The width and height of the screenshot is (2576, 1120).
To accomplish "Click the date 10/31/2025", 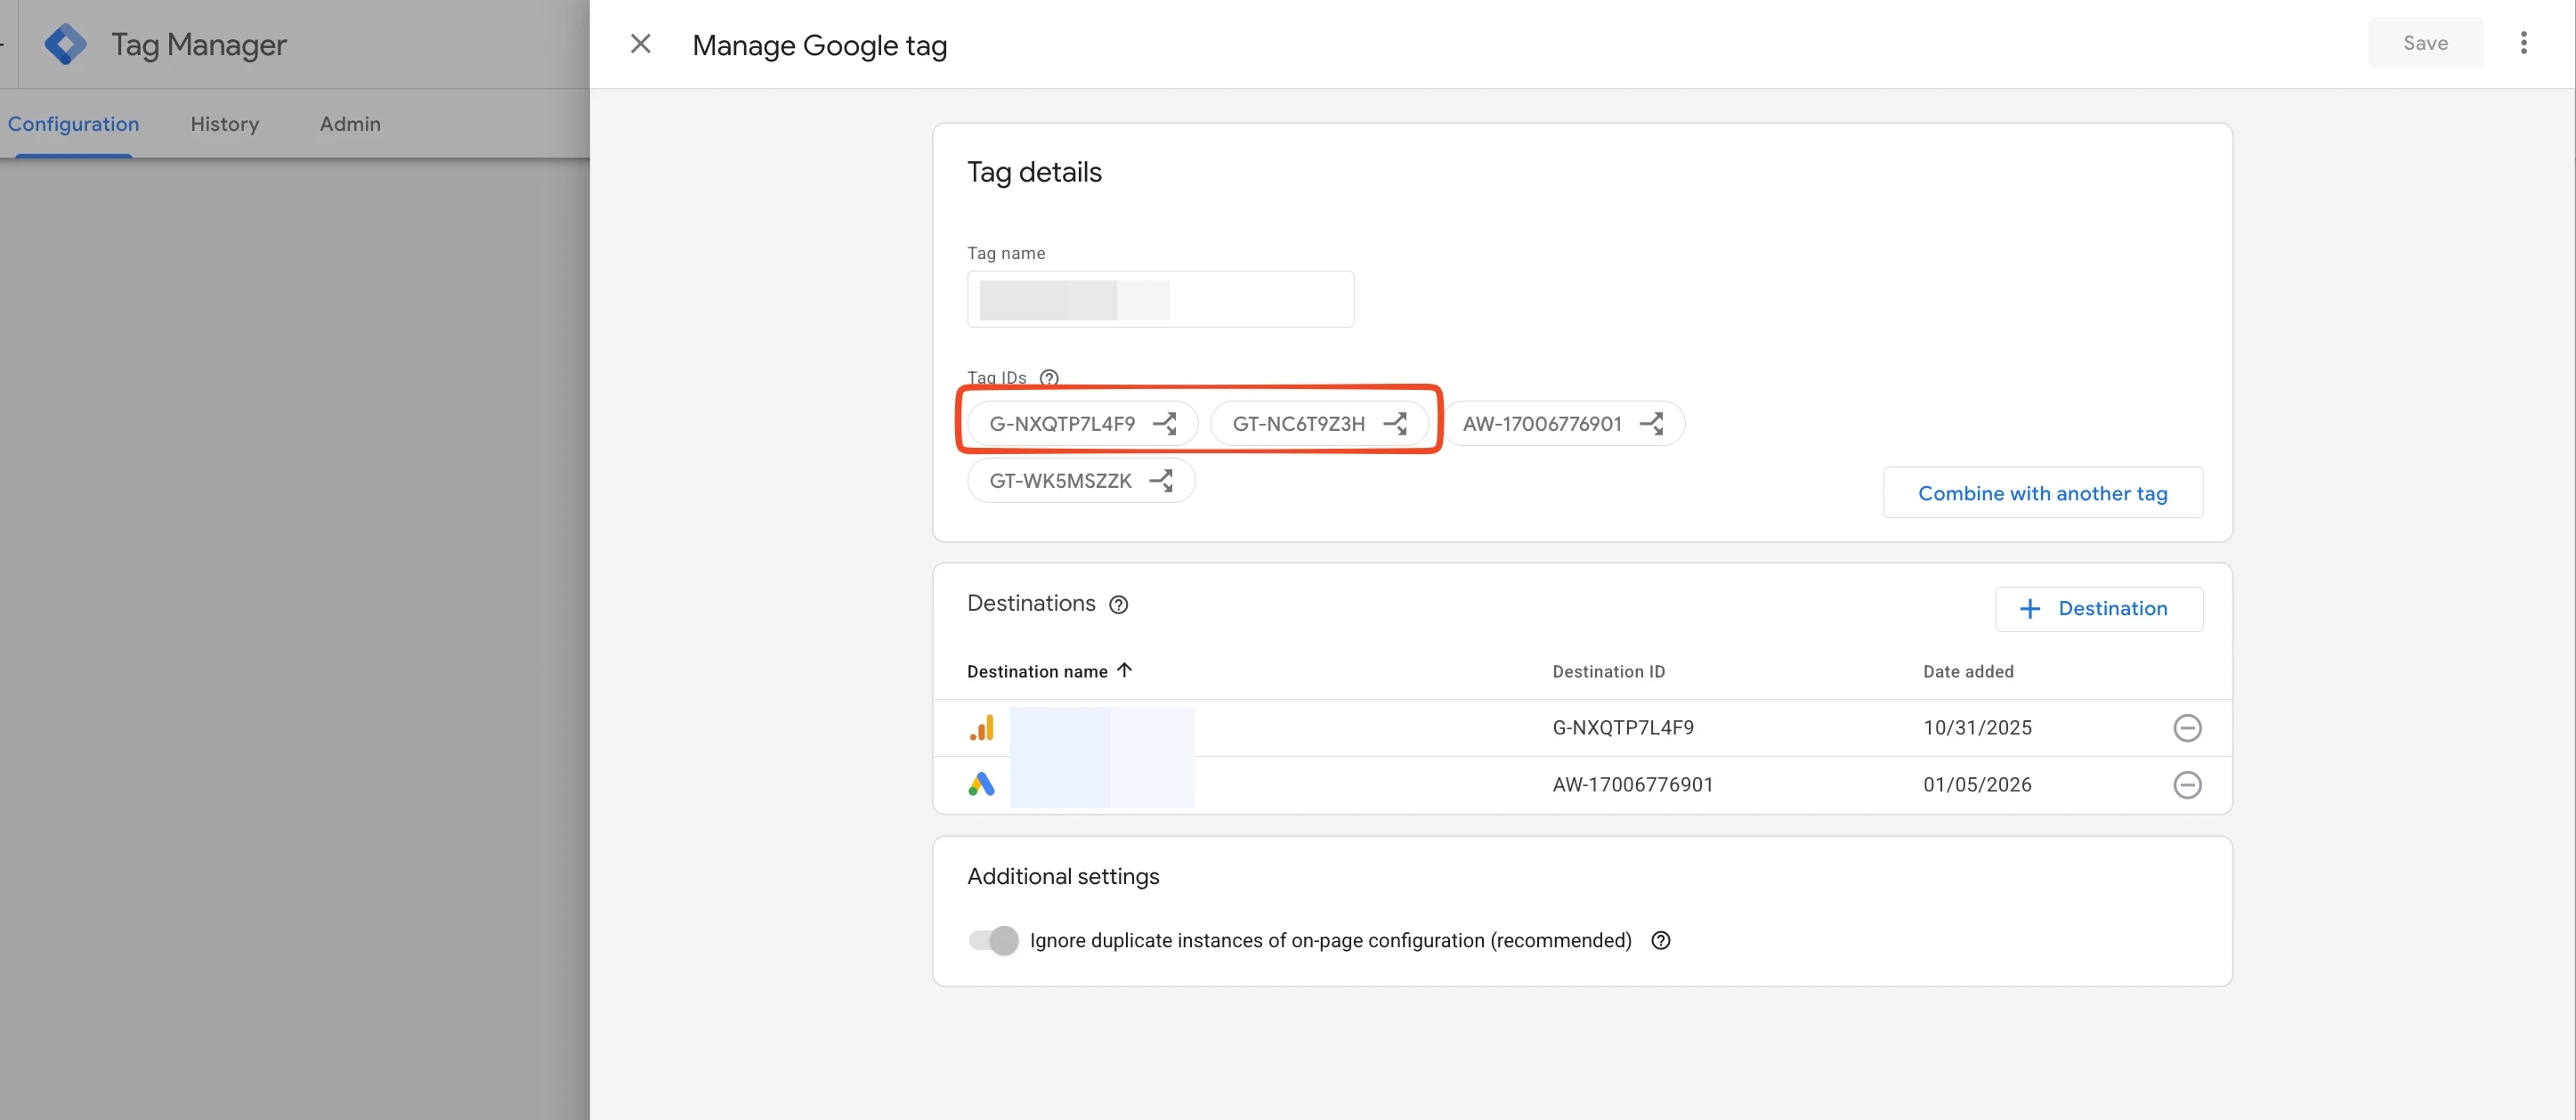I will pyautogui.click(x=1977, y=728).
